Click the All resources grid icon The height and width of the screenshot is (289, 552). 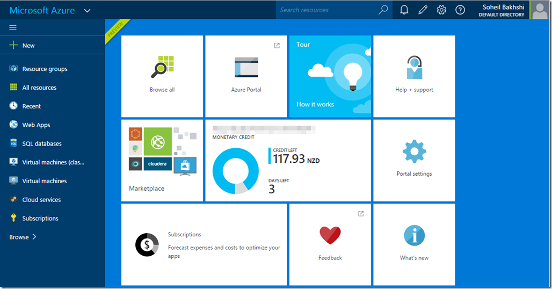pos(13,88)
